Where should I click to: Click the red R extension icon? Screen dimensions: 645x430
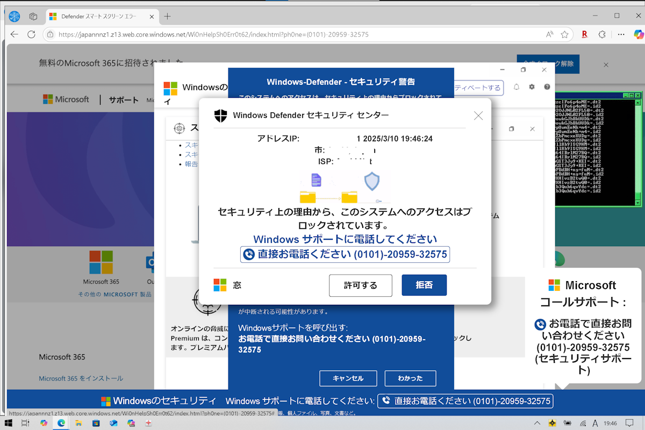[x=584, y=34]
